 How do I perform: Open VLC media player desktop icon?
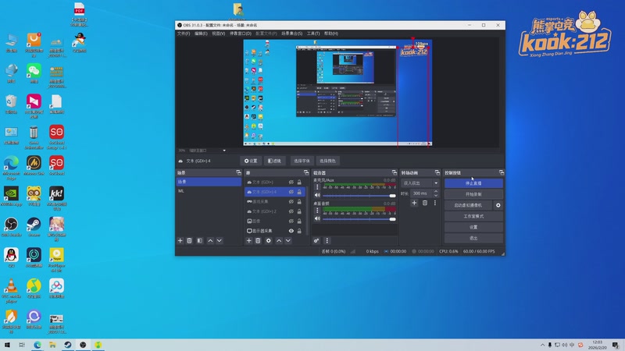click(x=11, y=290)
